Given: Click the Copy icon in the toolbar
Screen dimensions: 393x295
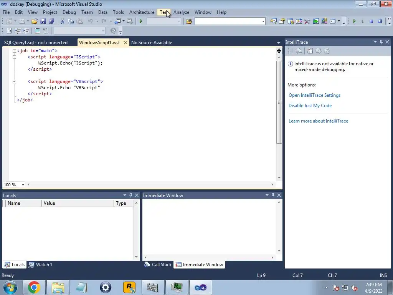Looking at the screenshot, I should 71,22.
